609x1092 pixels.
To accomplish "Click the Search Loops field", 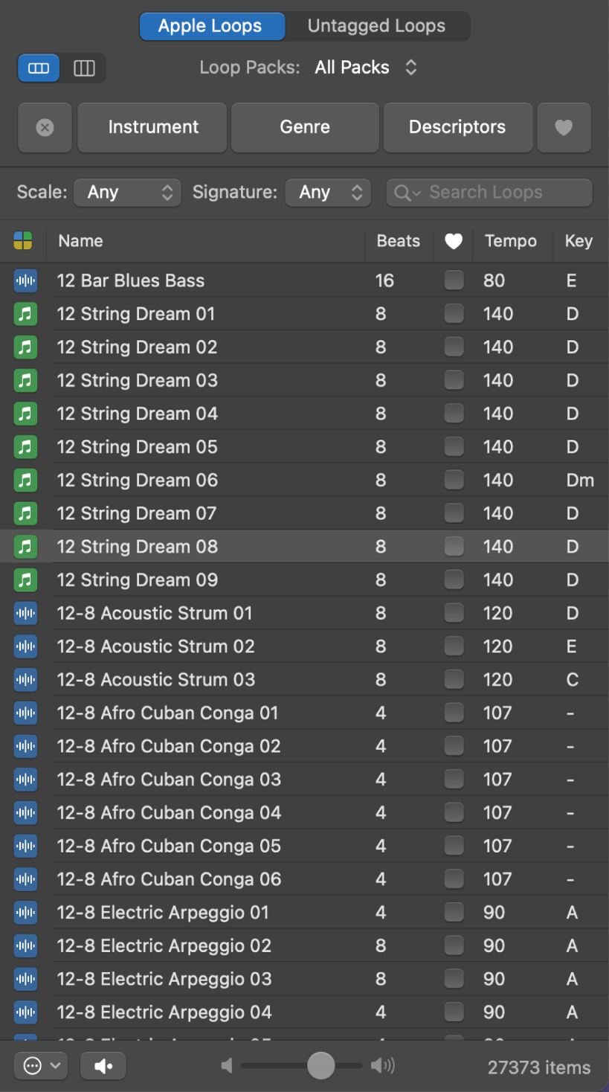I will coord(489,193).
